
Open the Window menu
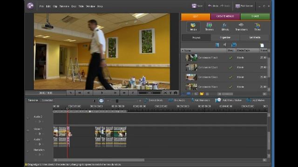click(x=90, y=6)
